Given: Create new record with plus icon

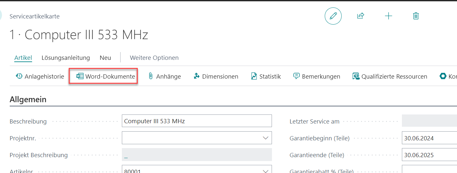Looking at the screenshot, I should tap(388, 16).
